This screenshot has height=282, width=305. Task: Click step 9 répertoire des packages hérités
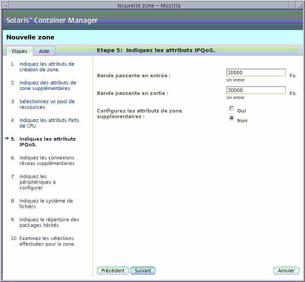point(49,222)
